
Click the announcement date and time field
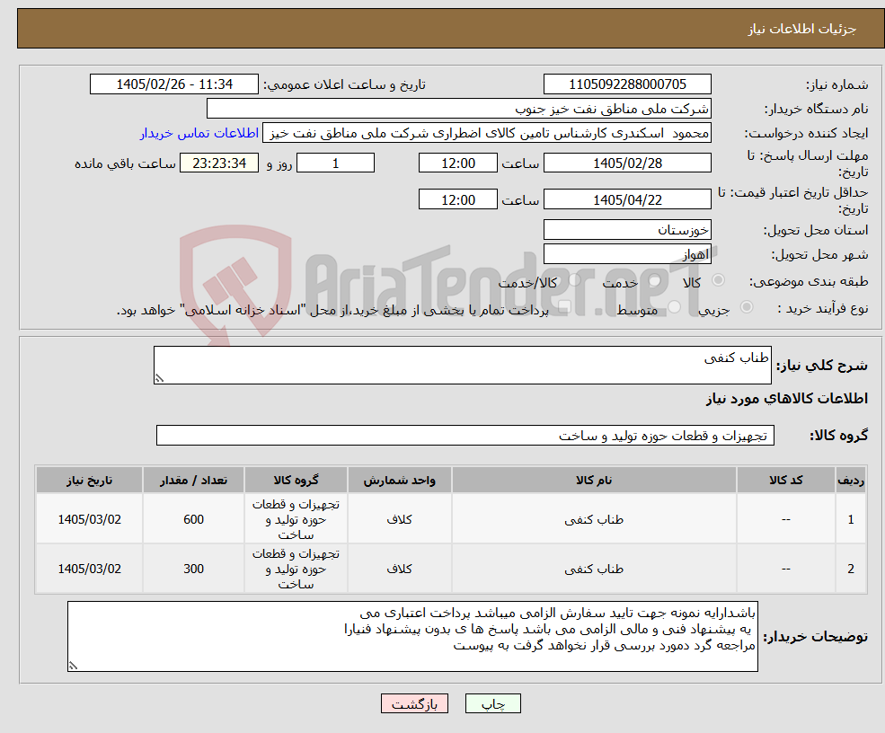point(173,84)
